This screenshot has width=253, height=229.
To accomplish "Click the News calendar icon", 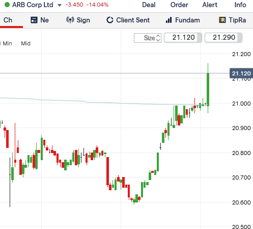I will coord(34,20).
